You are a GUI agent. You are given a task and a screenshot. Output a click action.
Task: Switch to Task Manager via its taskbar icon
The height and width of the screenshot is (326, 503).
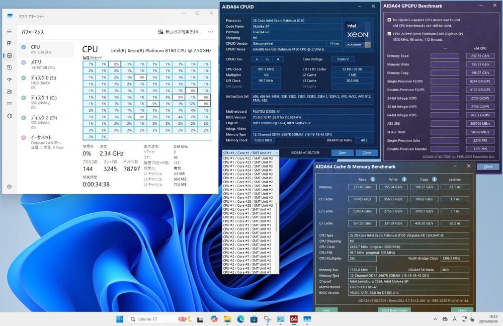click(307, 319)
